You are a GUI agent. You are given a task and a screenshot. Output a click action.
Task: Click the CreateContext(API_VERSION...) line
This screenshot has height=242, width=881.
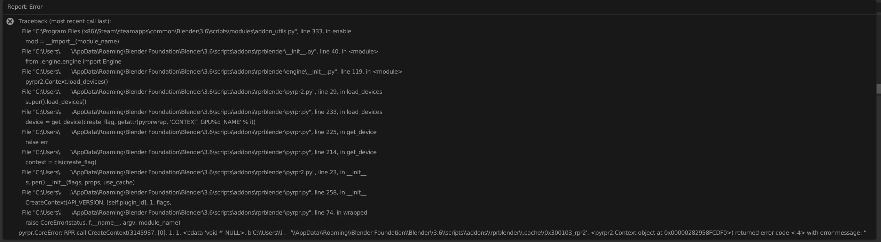pyautogui.click(x=98, y=202)
